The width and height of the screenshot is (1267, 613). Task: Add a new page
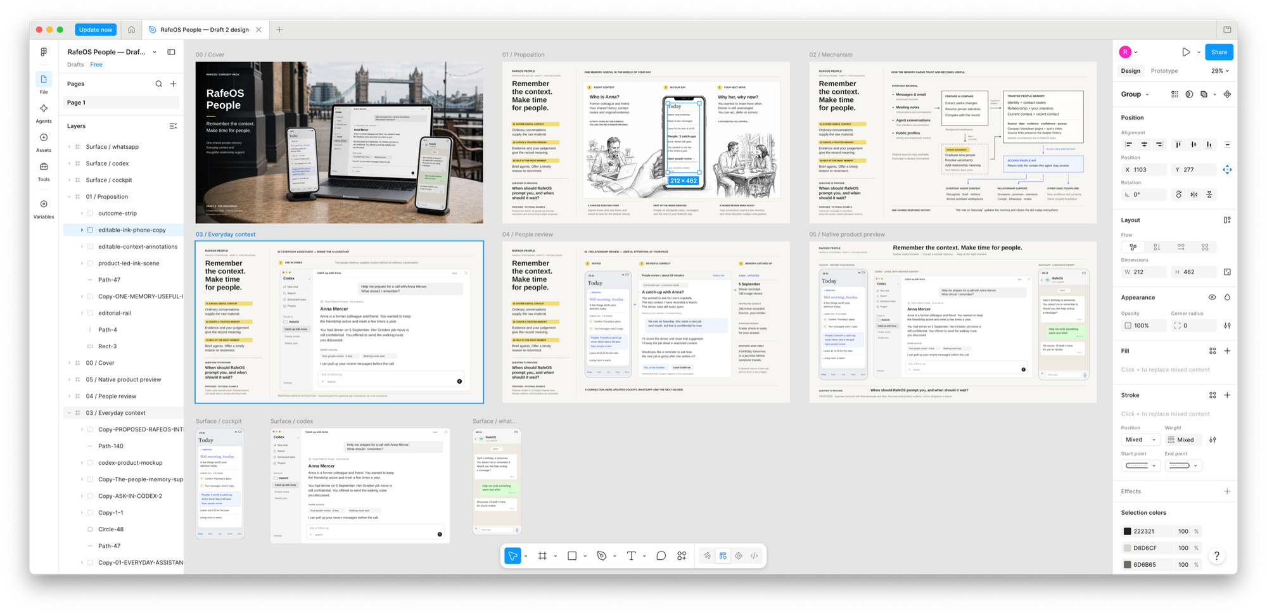pyautogui.click(x=173, y=84)
